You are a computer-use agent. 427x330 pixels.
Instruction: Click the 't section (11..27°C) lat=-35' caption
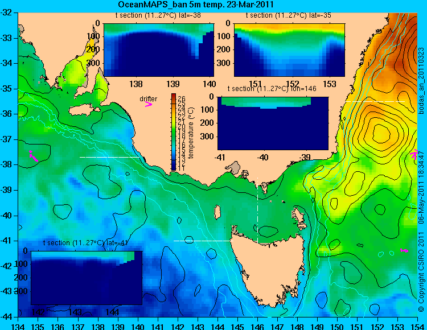289,15
